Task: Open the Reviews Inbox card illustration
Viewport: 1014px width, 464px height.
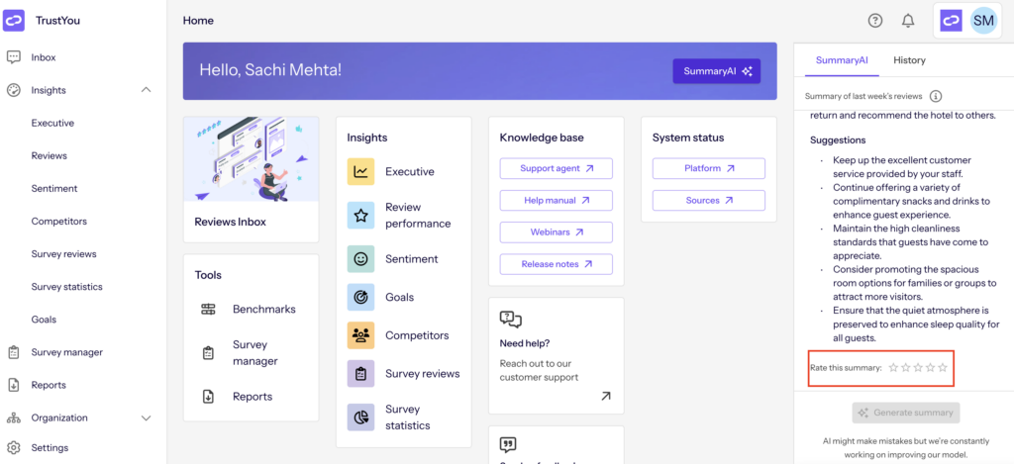Action: click(x=251, y=159)
